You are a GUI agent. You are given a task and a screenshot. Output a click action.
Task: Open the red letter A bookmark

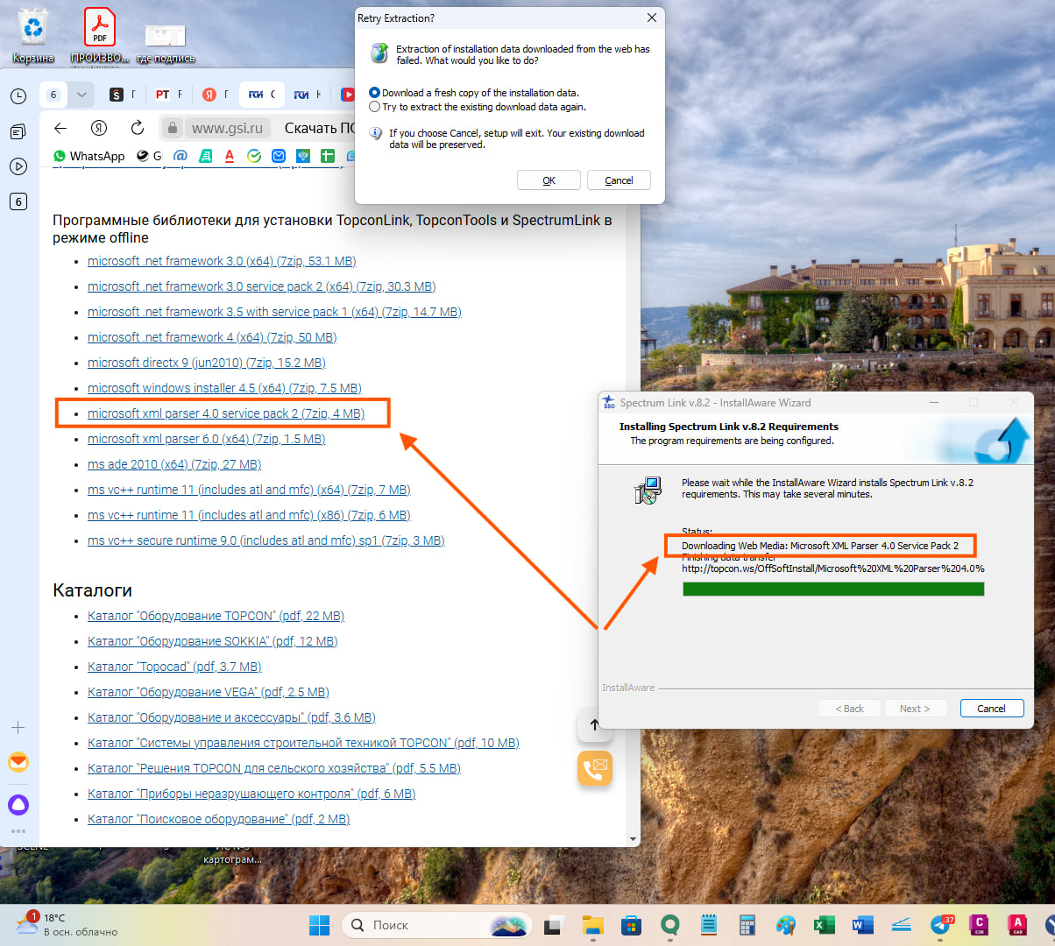point(230,156)
